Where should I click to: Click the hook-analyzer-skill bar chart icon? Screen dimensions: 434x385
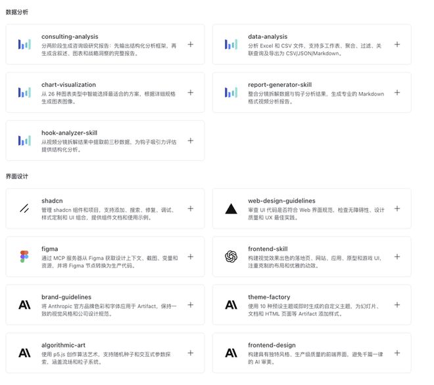[24, 141]
